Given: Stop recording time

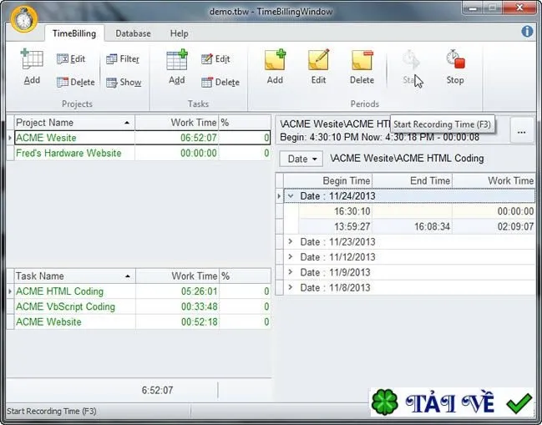Looking at the screenshot, I should 455,67.
